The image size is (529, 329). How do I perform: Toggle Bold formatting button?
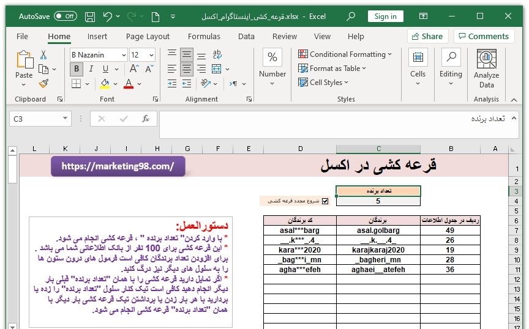click(x=77, y=68)
